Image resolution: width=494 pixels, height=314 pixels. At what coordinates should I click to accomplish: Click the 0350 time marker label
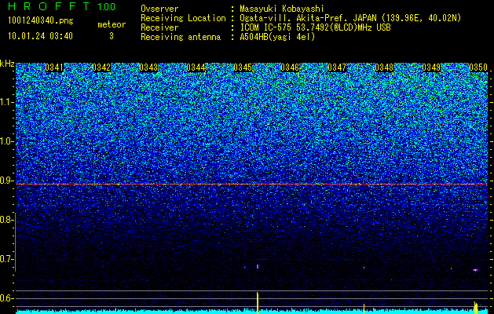[x=478, y=68]
